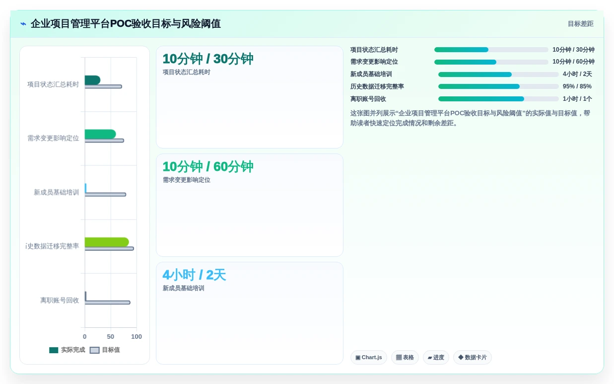This screenshot has width=614, height=384.
Task: Click the Chart.js tag chip
Action: (369, 358)
